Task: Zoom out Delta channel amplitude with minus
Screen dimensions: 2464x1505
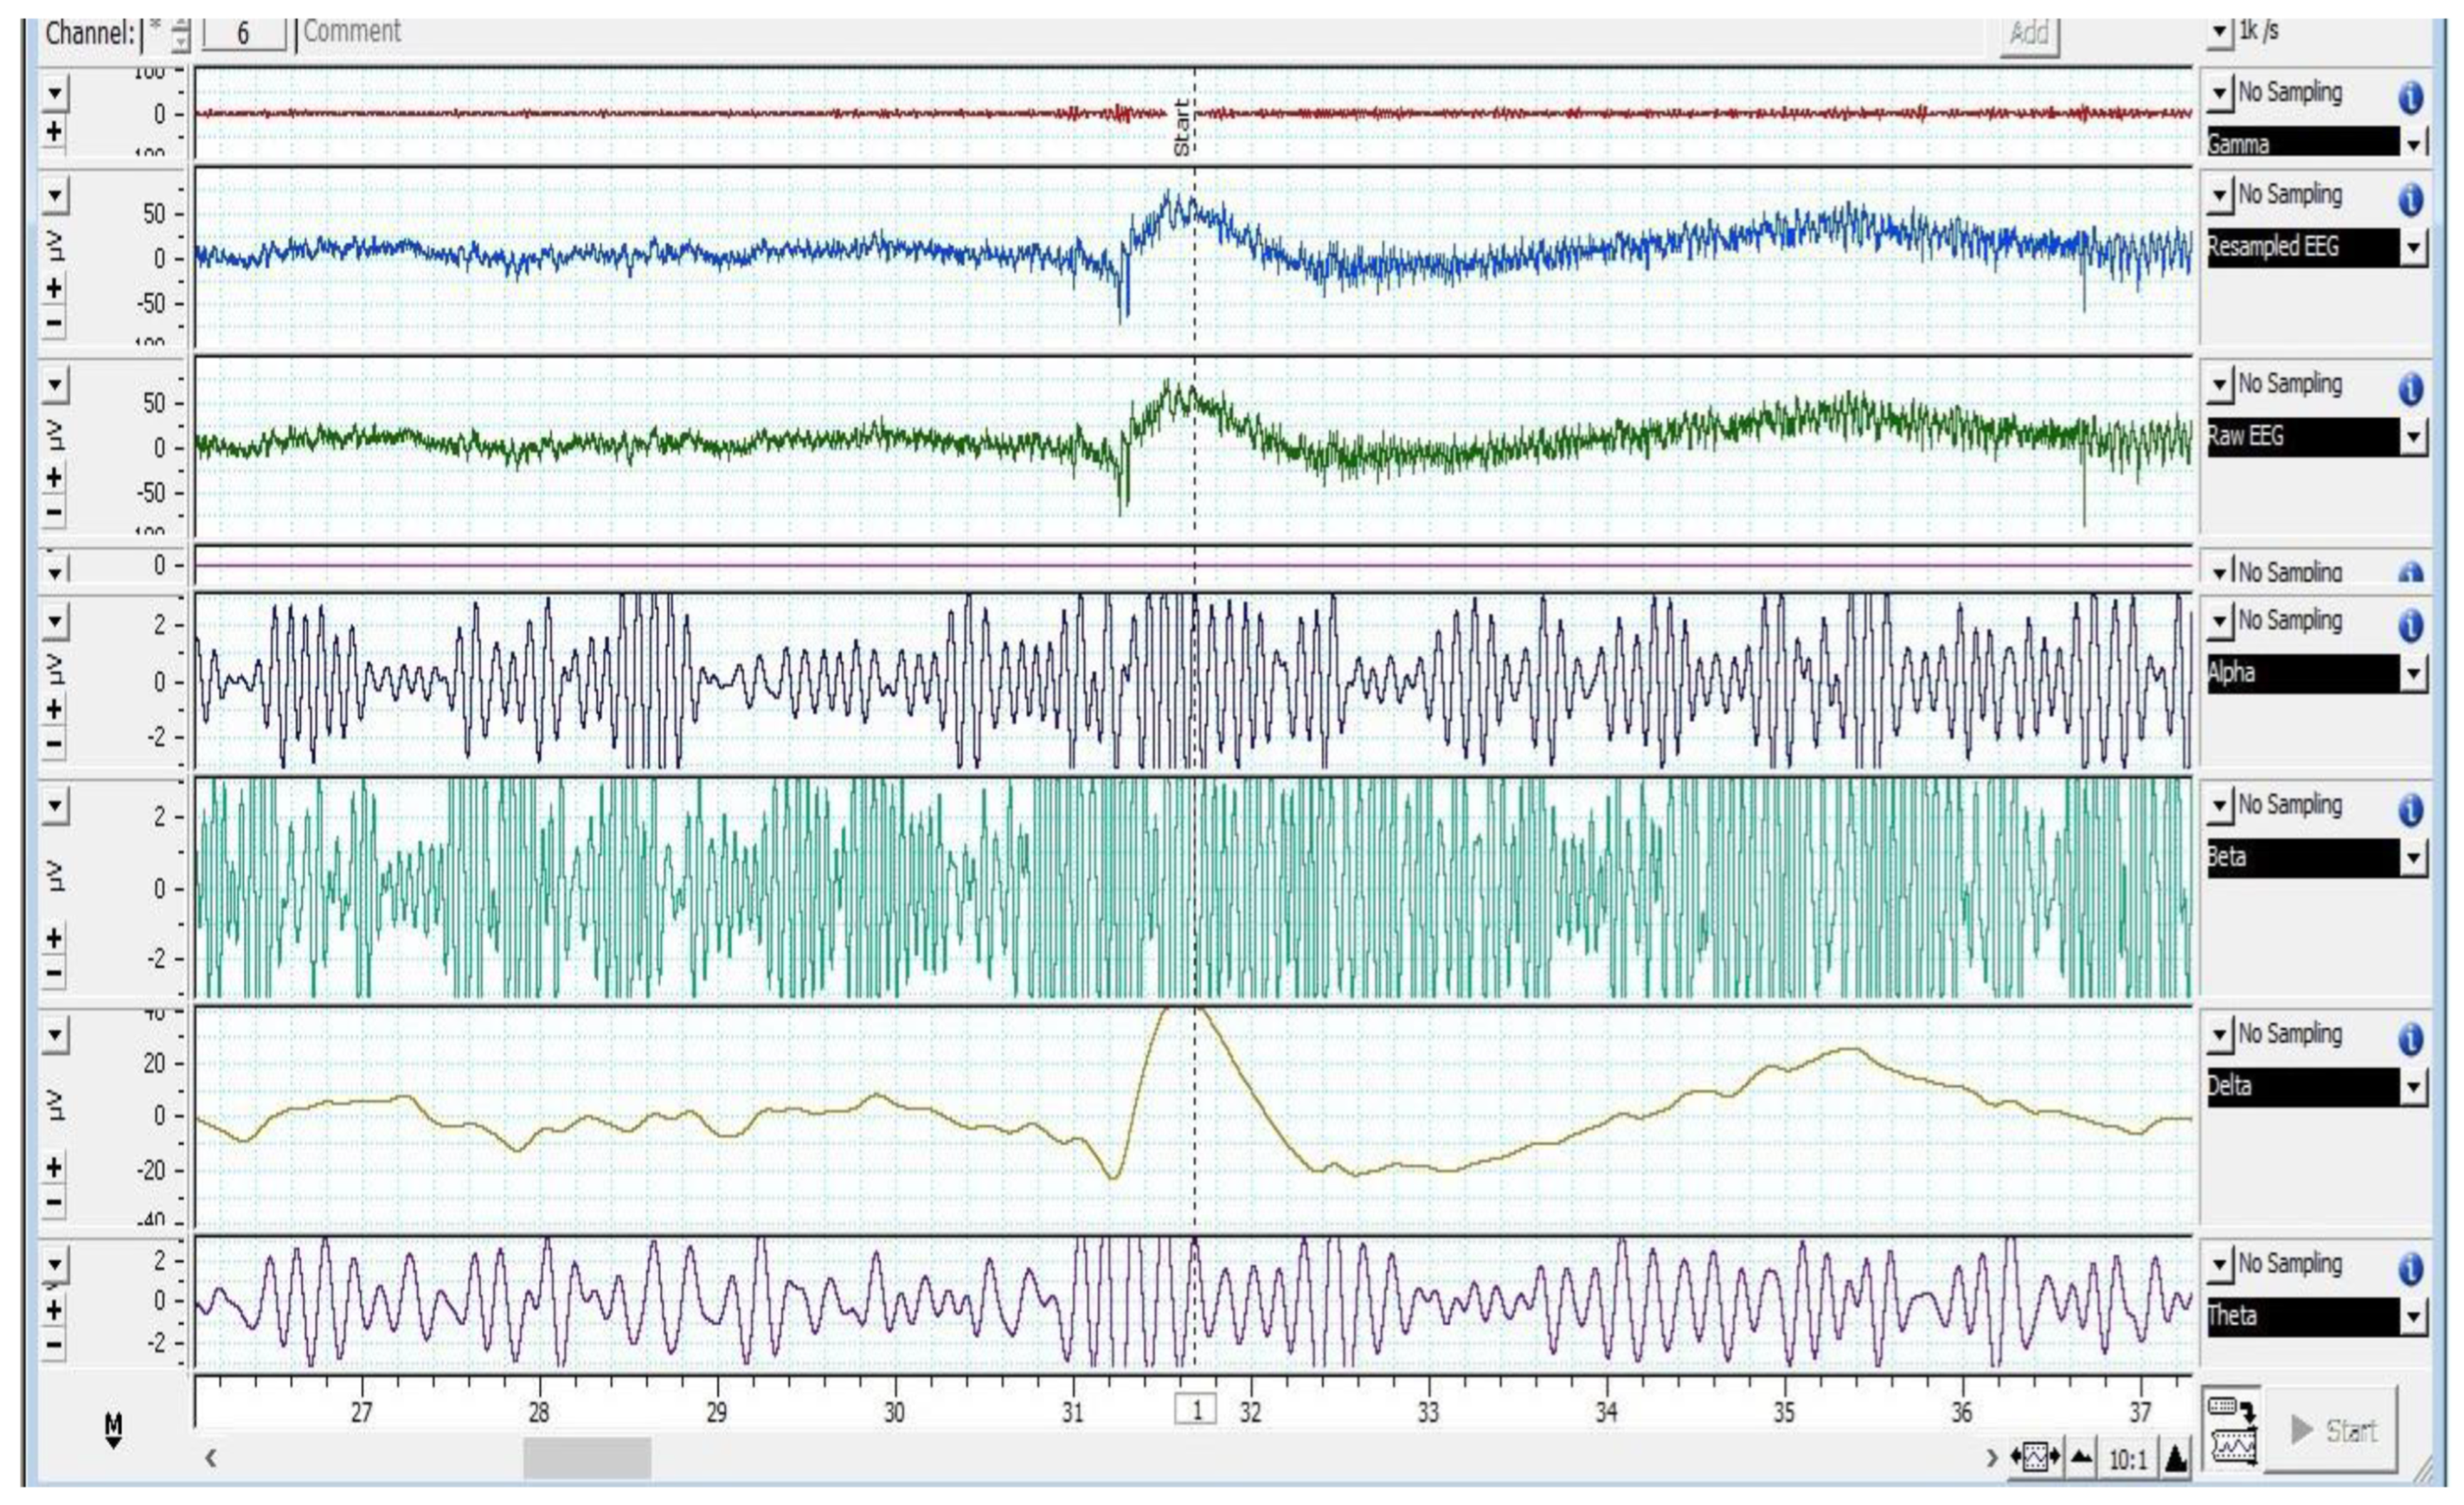Action: (x=54, y=1202)
